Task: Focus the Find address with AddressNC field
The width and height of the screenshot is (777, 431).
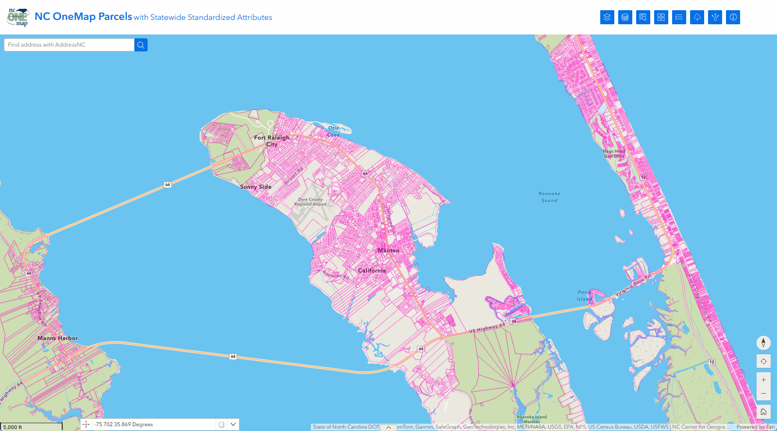Action: pos(69,45)
